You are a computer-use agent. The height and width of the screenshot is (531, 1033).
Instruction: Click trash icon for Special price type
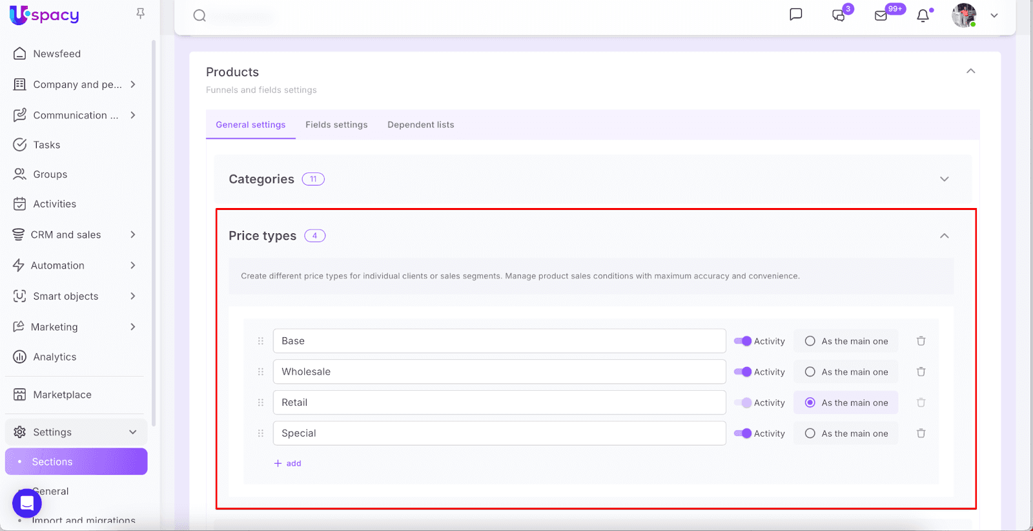(x=921, y=433)
